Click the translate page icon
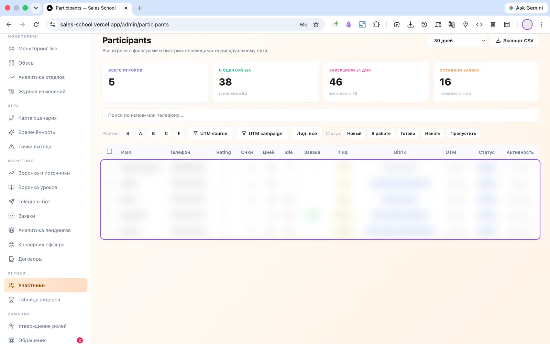The height and width of the screenshot is (344, 550). point(452,24)
